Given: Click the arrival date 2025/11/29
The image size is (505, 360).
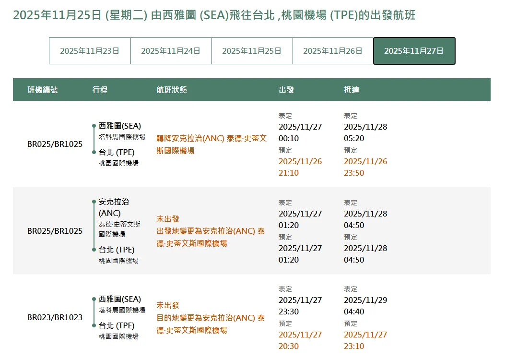Looking at the screenshot, I should pos(365,300).
